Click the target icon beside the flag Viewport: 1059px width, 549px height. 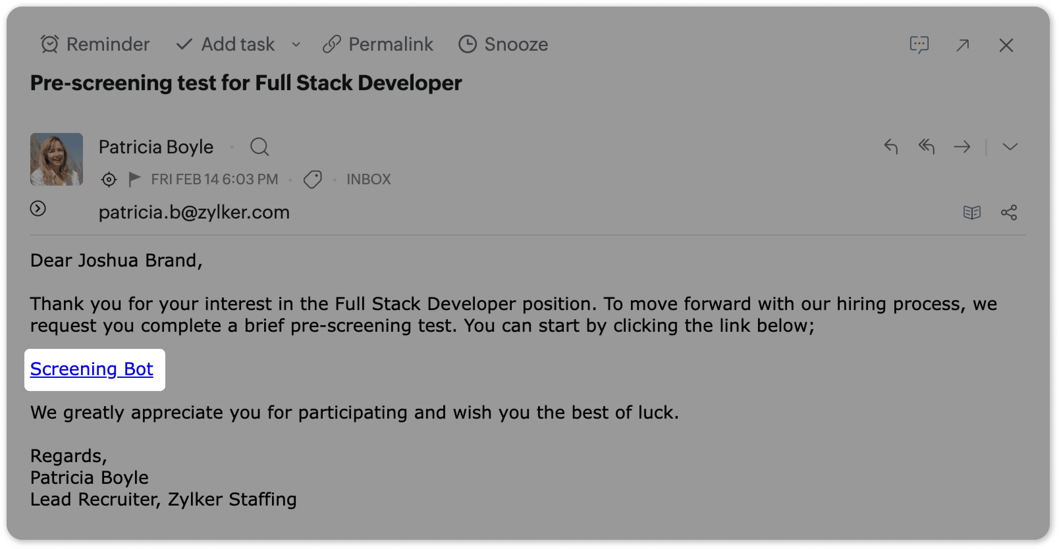[x=109, y=180]
